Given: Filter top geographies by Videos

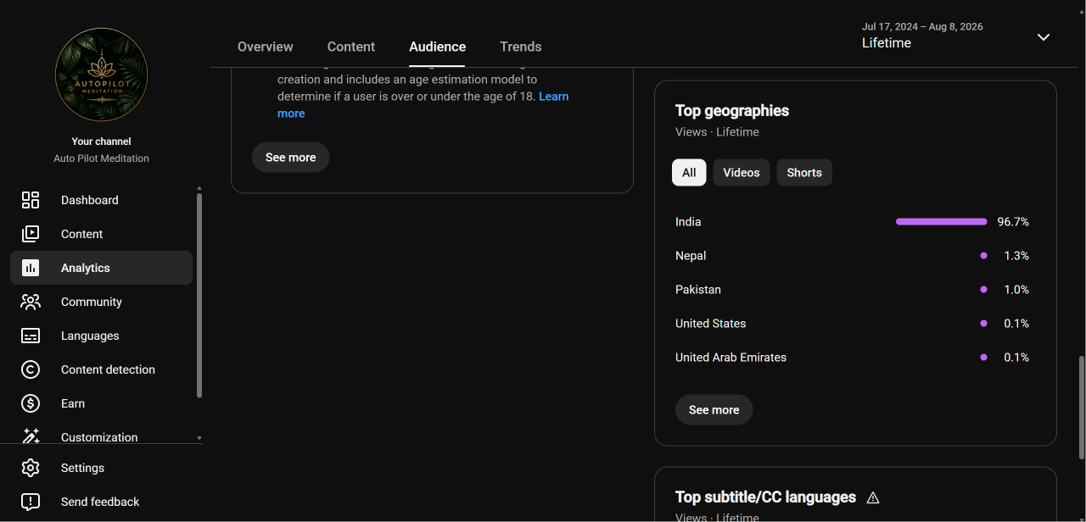Looking at the screenshot, I should tap(742, 172).
